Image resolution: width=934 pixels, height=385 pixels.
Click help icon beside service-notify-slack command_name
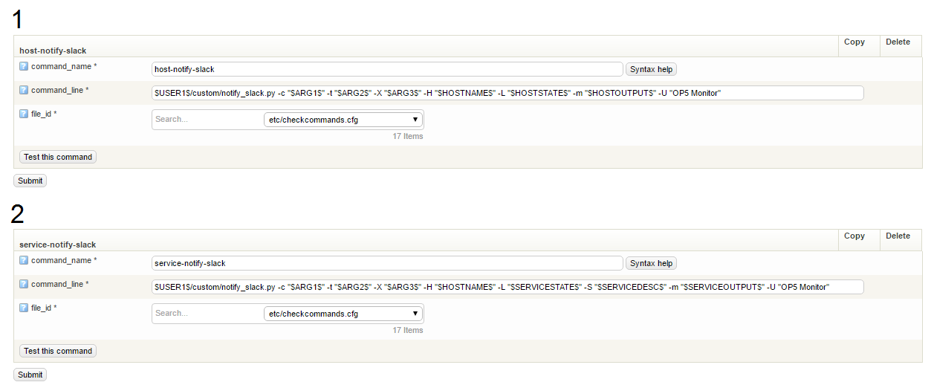click(24, 260)
